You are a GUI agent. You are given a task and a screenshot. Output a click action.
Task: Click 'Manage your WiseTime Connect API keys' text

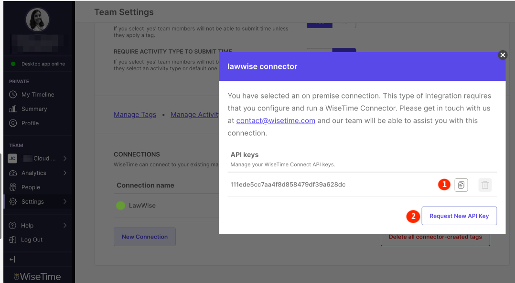[282, 164]
